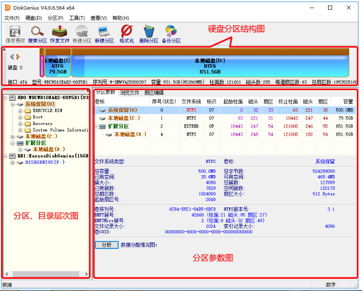
Task: Select DISKGENIUS(F:) in the tree
Action: click(x=45, y=162)
